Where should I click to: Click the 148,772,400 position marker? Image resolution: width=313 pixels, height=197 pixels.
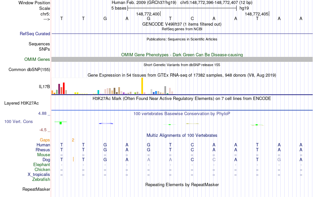click(148, 14)
